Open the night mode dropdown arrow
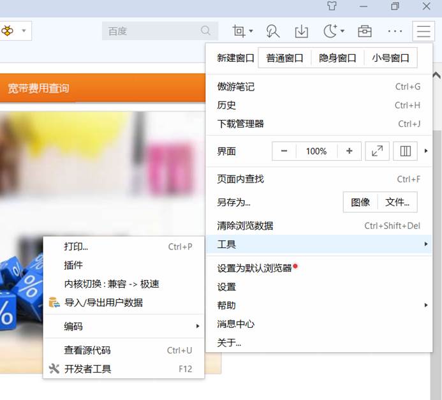Viewport: 442px width, 400px height. pos(343,31)
